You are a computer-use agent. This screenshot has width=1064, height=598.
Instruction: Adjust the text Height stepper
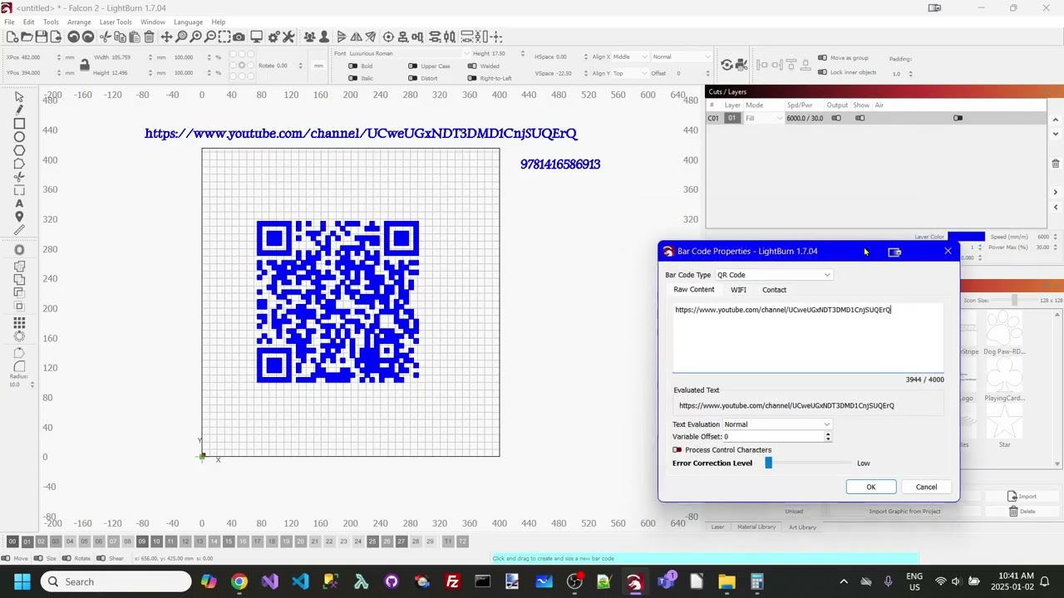(522, 53)
